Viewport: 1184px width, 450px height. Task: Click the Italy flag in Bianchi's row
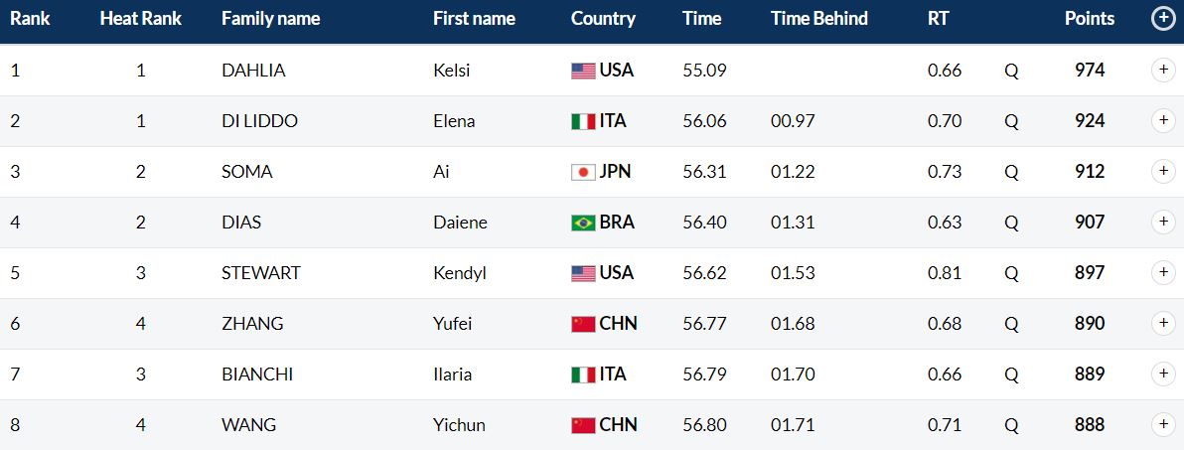point(583,375)
